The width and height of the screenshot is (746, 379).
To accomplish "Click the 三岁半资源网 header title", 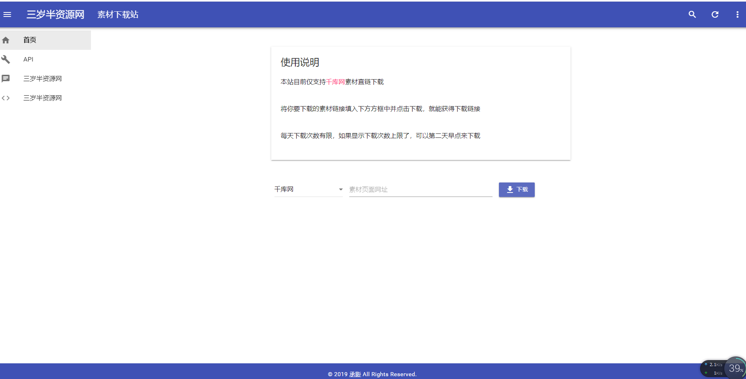I will click(56, 14).
